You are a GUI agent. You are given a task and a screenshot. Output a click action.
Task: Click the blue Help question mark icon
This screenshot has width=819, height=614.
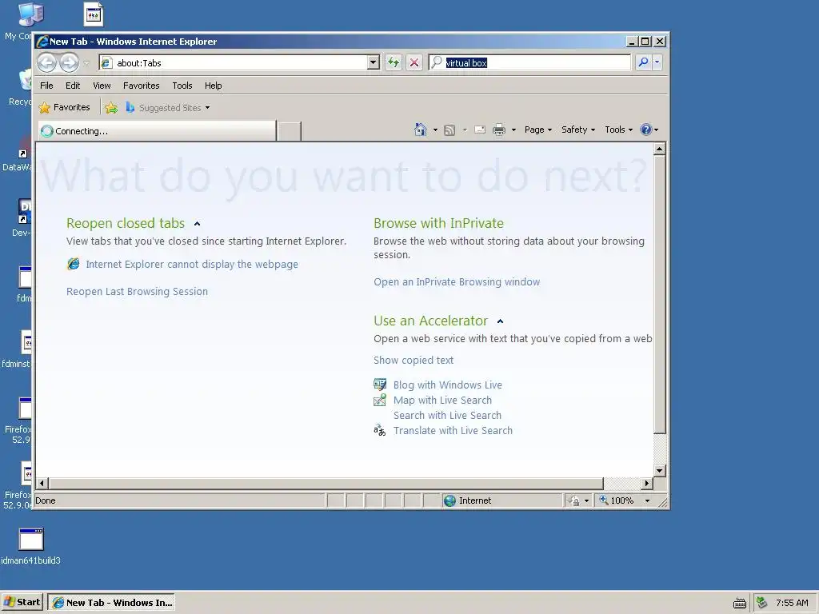click(x=646, y=130)
